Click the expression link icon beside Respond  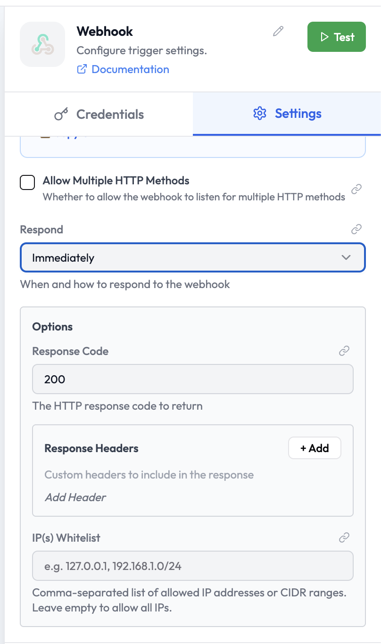(x=356, y=230)
